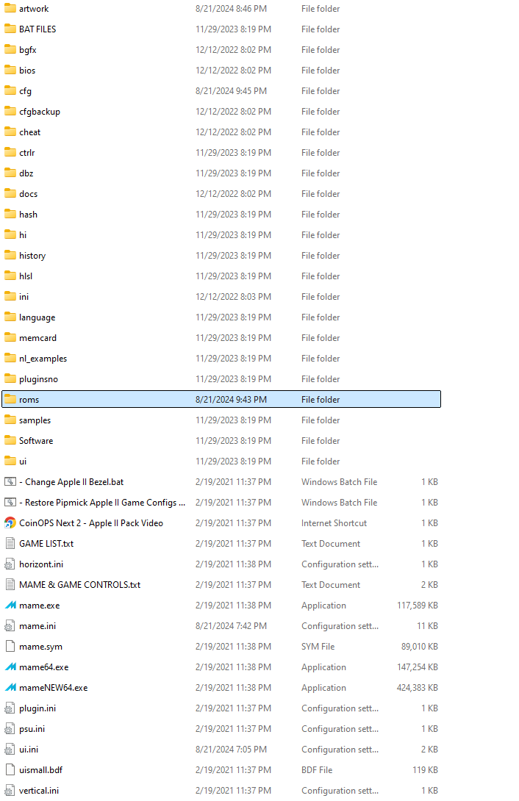Screen dimensions: 519x801
Task: Click the mame.exe file name
Action: pyautogui.click(x=40, y=606)
